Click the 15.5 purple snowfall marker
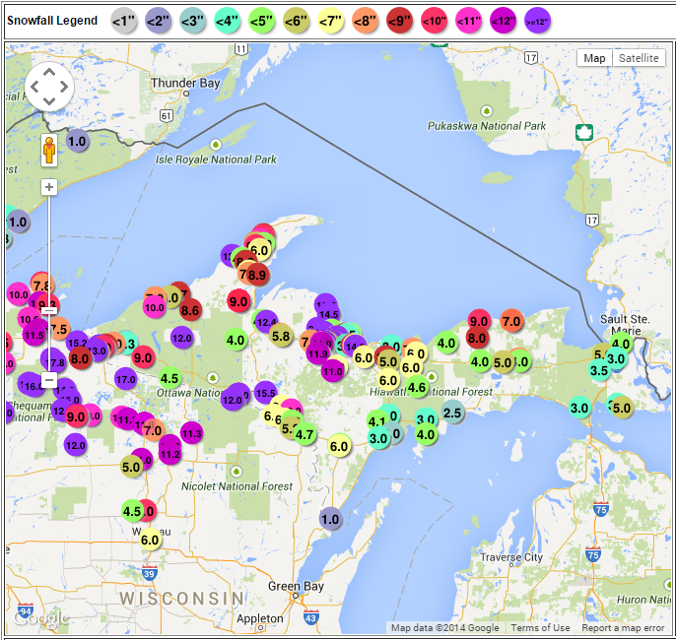Screen dimensions: 676x640 pyautogui.click(x=266, y=393)
